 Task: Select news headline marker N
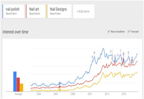click(92, 57)
